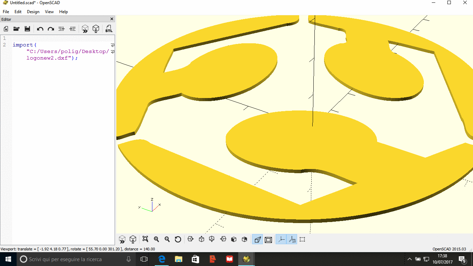Launch Microsoft Edge from the taskbar
This screenshot has width=473, height=266.
pos(162,259)
